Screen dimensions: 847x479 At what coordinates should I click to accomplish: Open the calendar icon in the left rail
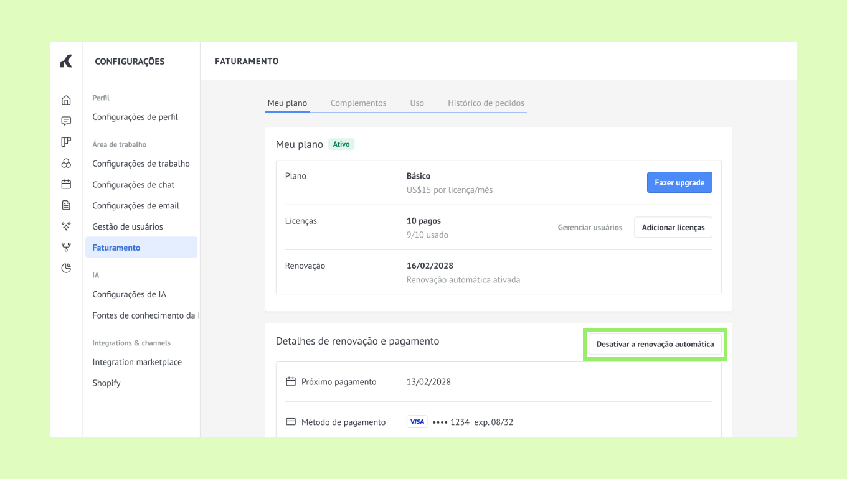point(66,184)
